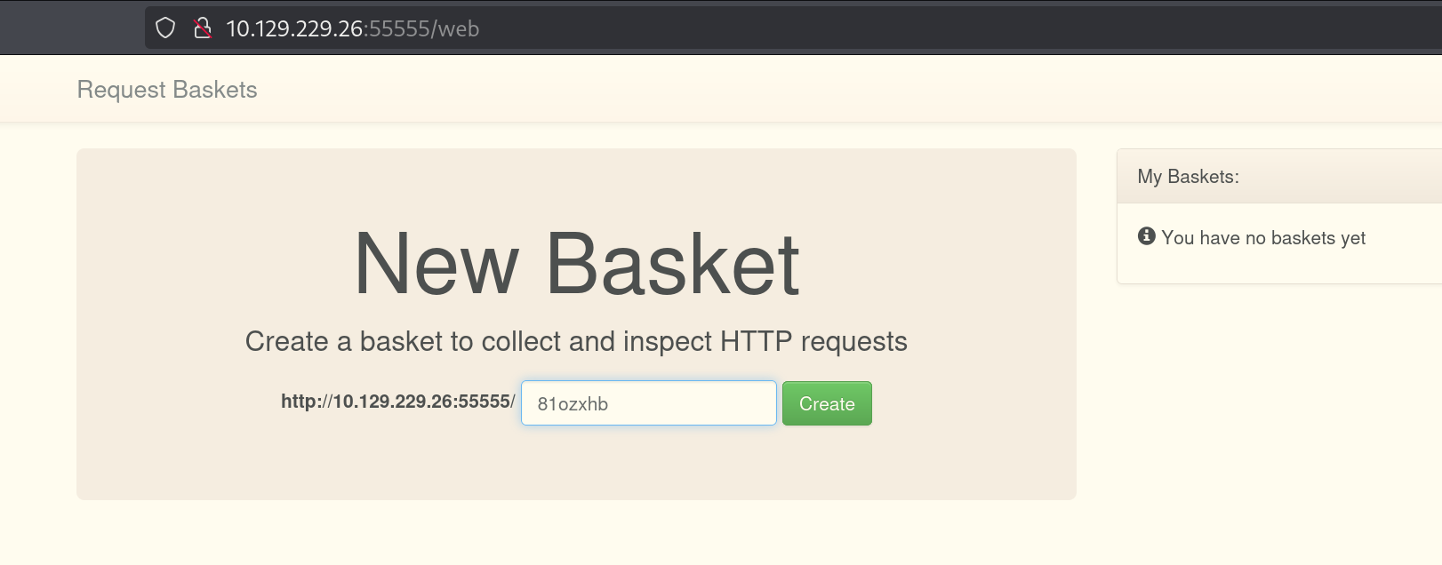Click the word 'New' in the heading

tap(436, 264)
